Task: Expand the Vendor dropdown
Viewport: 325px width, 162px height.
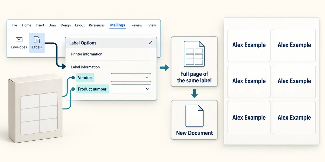Action: [131, 77]
